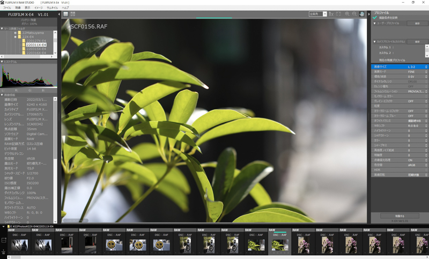Viewport: 429px width, 259px height.
Task: Collapse the right profile panel arrow
Action: click(369, 14)
